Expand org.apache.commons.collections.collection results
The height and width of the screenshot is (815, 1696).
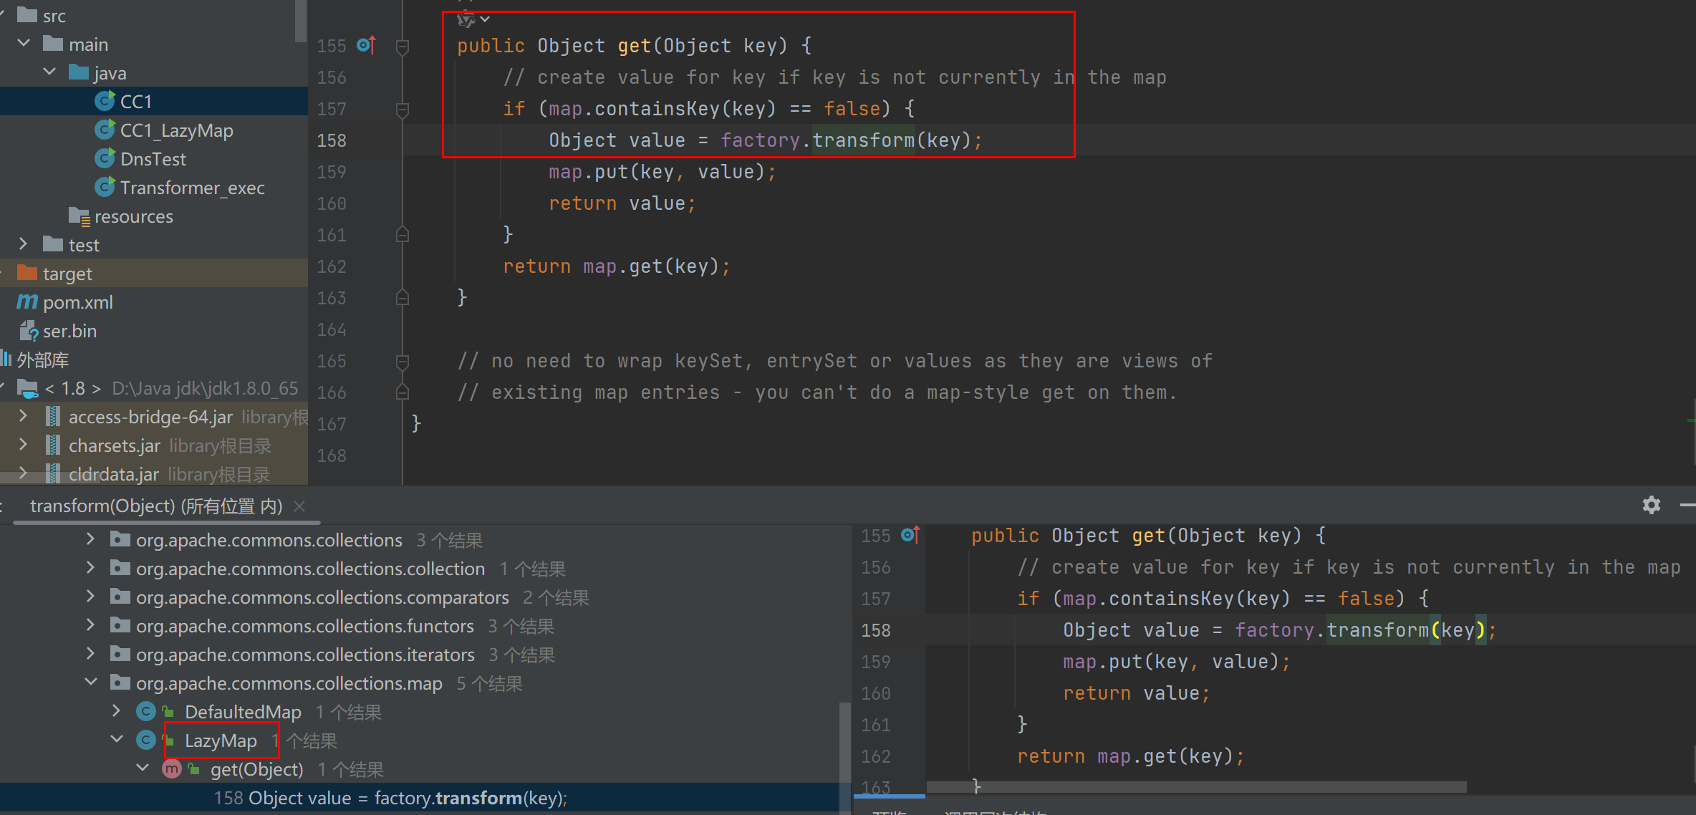tap(90, 568)
